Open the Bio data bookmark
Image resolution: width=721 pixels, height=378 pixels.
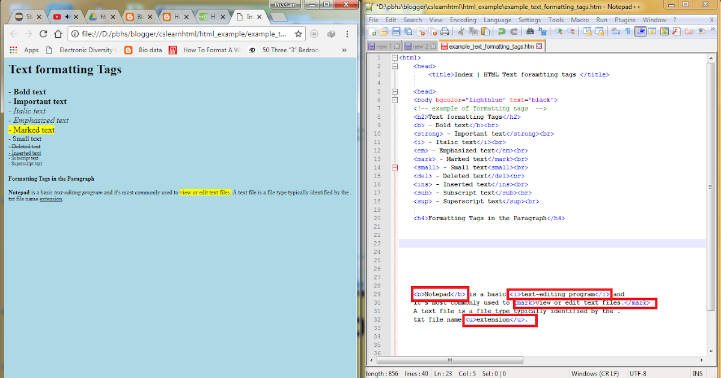click(143, 50)
